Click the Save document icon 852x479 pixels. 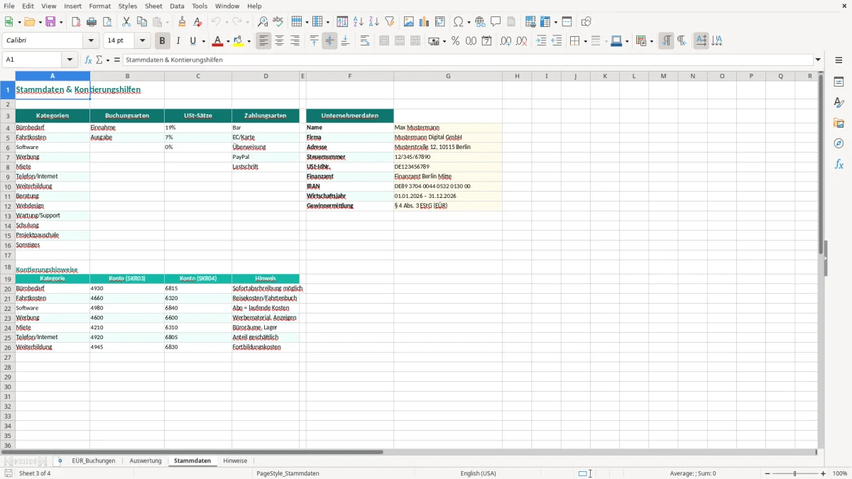(50, 22)
